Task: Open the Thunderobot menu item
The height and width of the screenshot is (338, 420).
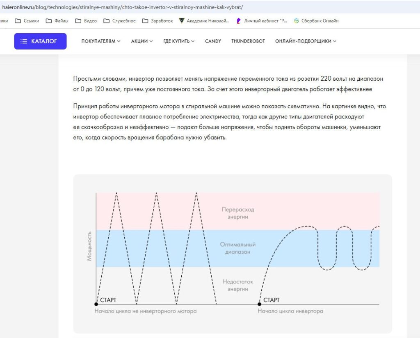Action: point(248,41)
